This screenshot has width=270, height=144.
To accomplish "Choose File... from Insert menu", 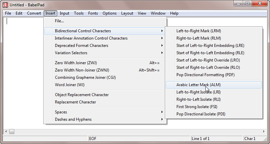I will (105, 21).
